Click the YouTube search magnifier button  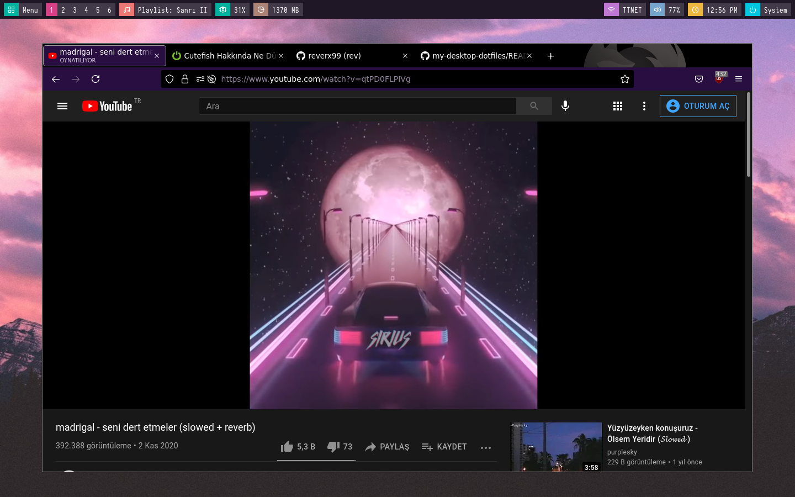click(534, 106)
